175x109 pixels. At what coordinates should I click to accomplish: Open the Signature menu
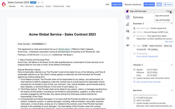click(x=39, y=6)
